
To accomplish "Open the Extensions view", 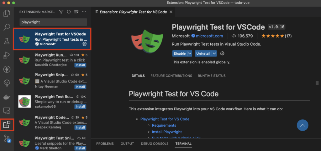I will [7, 124].
